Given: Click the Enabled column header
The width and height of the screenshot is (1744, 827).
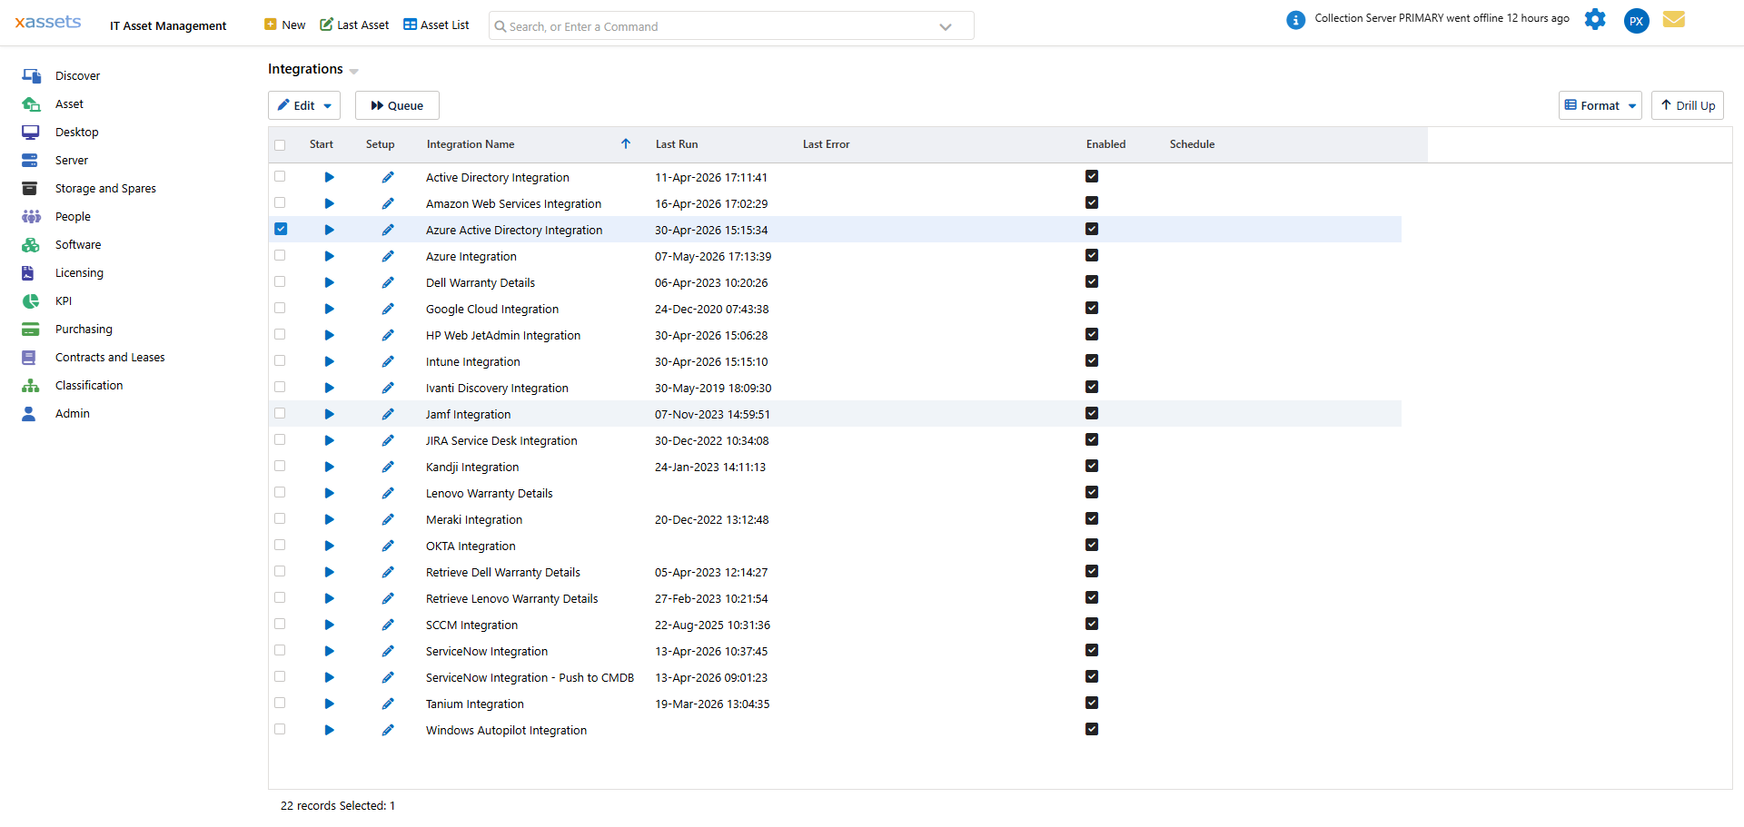Looking at the screenshot, I should coord(1105,145).
